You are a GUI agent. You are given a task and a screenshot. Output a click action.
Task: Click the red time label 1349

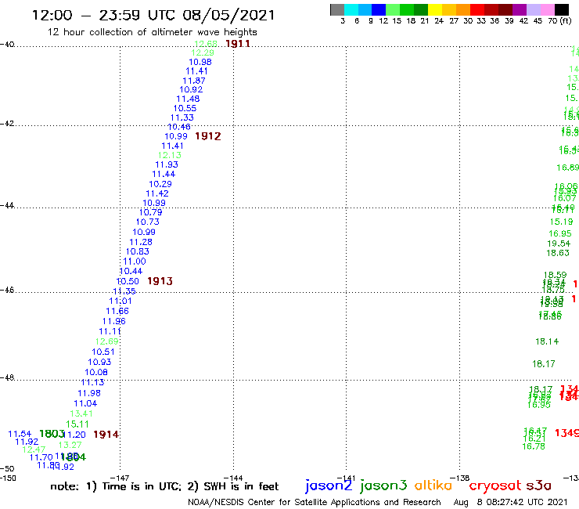[566, 433]
